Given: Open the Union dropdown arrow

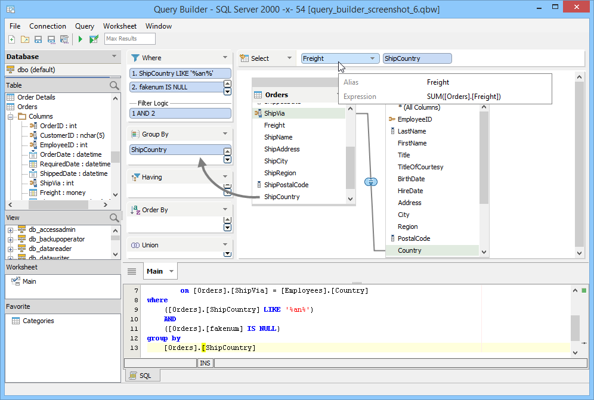Looking at the screenshot, I should click(225, 244).
